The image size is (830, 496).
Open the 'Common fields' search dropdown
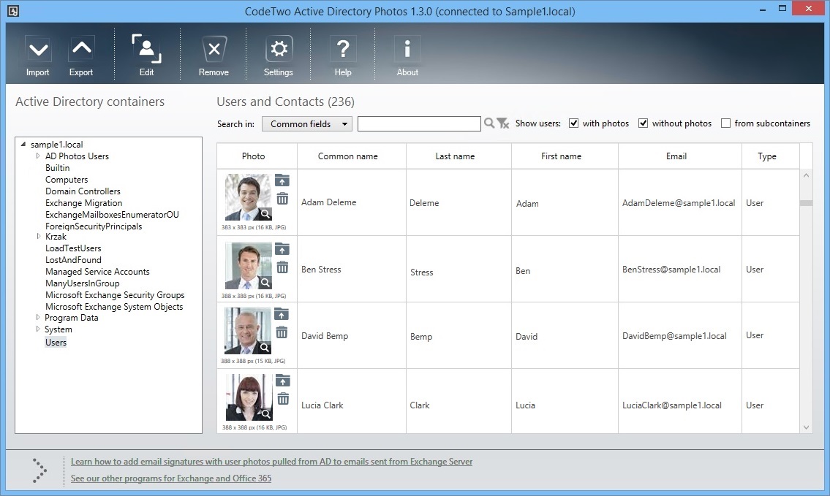tap(307, 123)
